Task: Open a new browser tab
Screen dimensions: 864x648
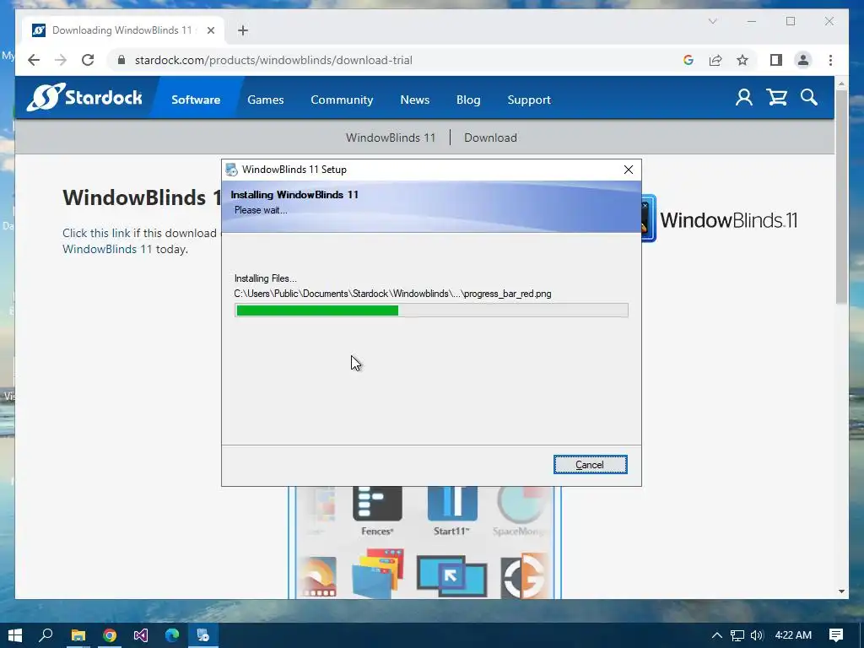Action: (x=243, y=30)
